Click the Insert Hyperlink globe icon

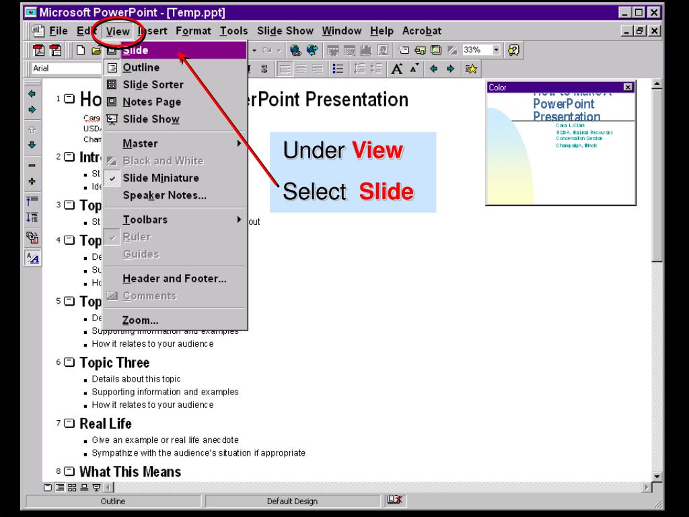click(x=296, y=50)
